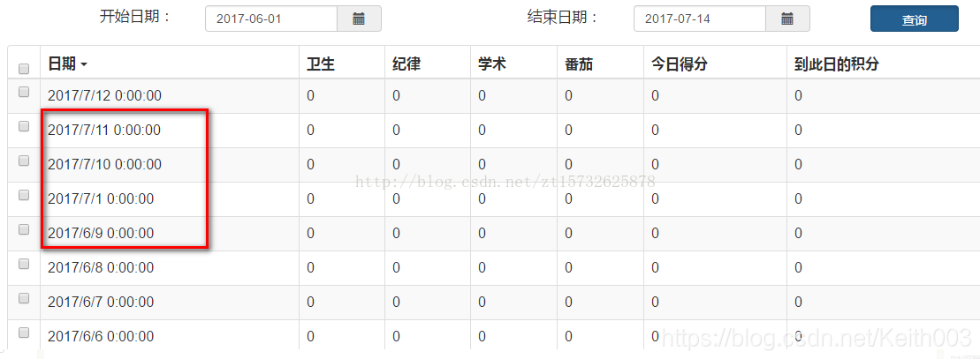
Task: Check the row for 2017/6/6
Action: (x=24, y=333)
